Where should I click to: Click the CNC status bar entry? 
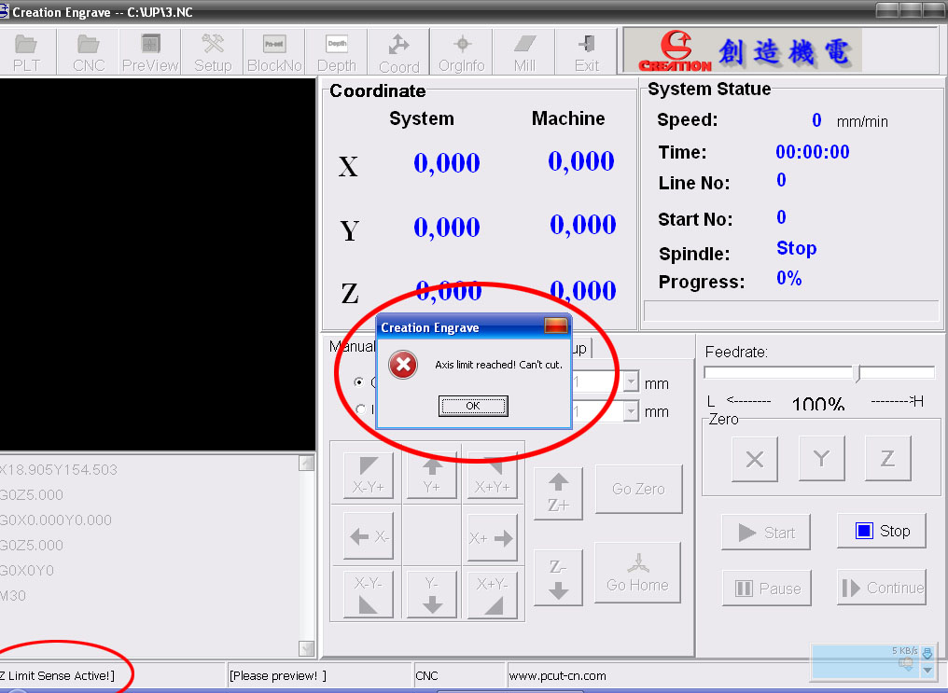[x=426, y=675]
